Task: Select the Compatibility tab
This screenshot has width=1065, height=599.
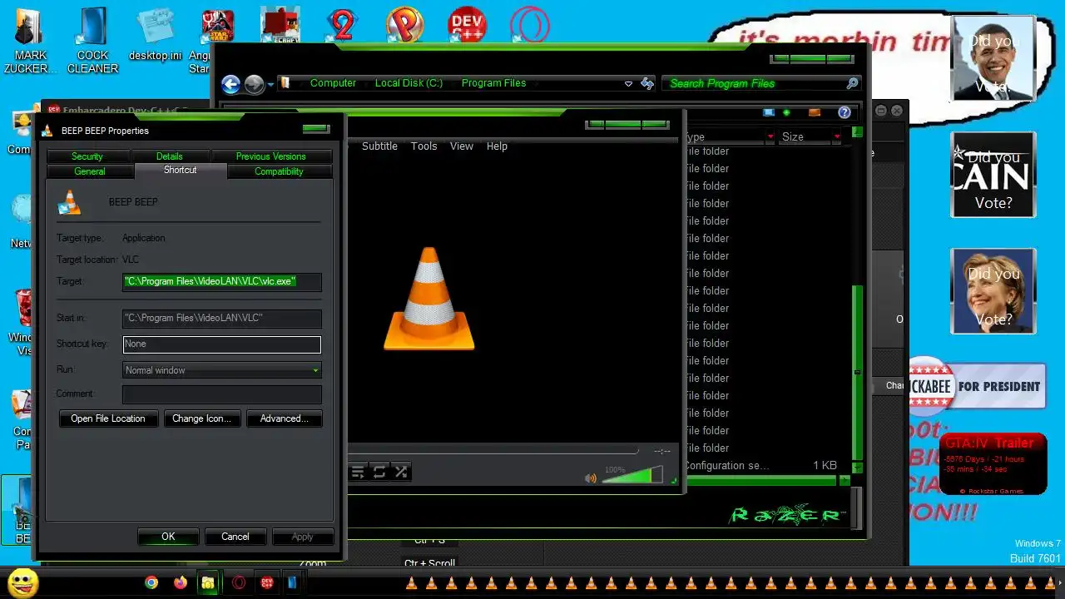Action: [x=279, y=171]
